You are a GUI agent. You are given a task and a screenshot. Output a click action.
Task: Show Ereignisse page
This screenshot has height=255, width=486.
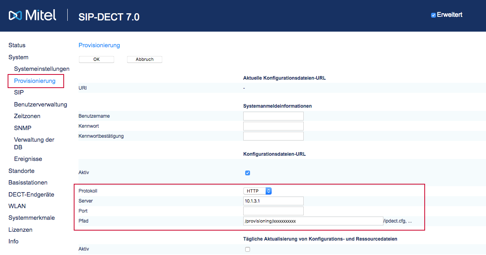coord(28,159)
